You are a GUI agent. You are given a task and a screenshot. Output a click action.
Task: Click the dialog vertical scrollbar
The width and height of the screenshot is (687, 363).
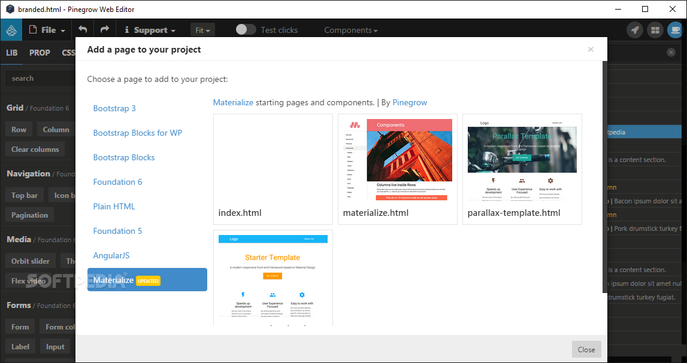pos(605,176)
